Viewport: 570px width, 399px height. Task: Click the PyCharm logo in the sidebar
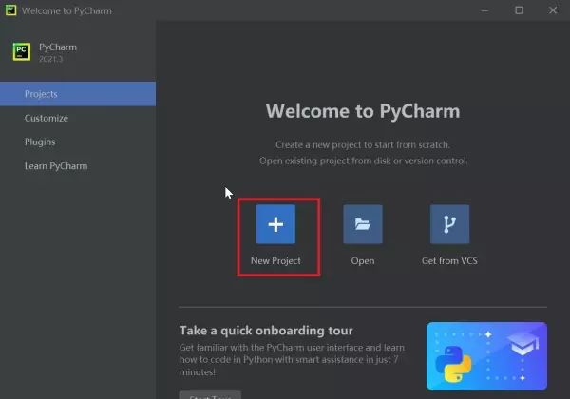[22, 51]
